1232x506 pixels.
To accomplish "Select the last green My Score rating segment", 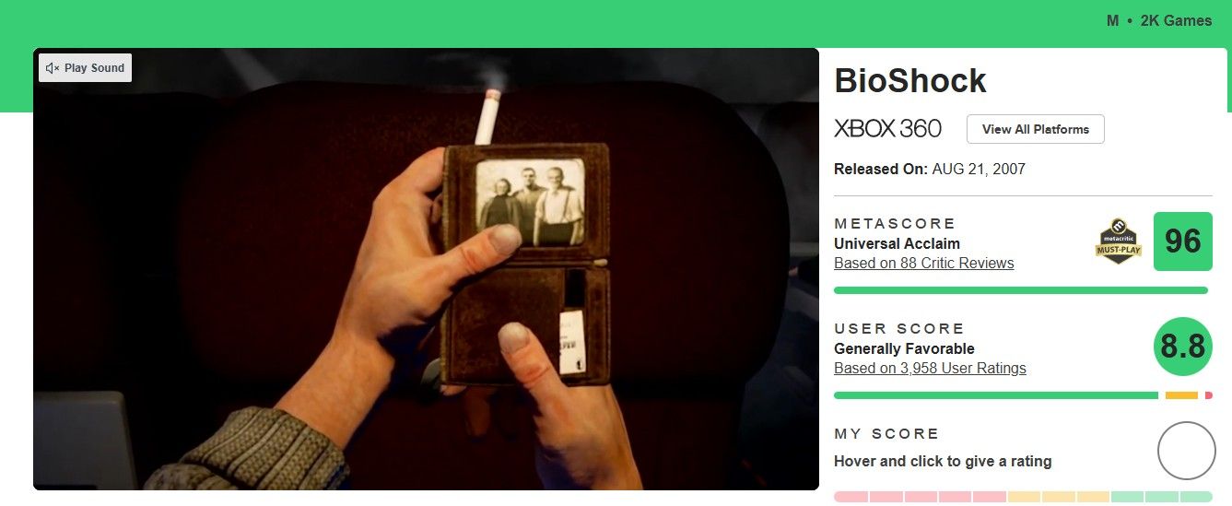I will (x=1196, y=497).
